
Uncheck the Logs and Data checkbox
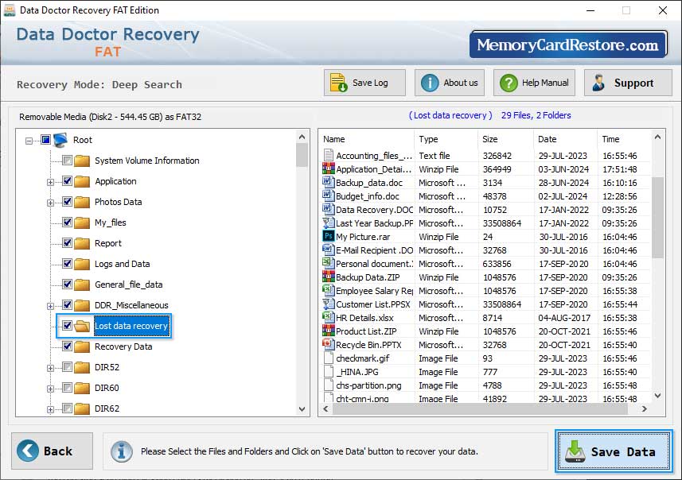[x=67, y=263]
